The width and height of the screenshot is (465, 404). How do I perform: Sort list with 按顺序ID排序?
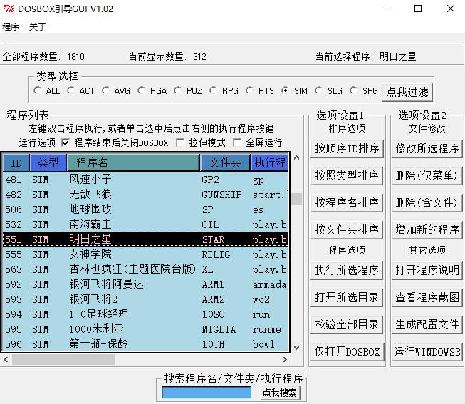click(x=347, y=148)
